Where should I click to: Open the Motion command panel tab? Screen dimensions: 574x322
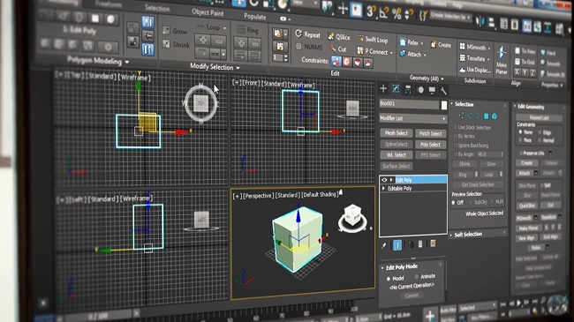point(420,90)
